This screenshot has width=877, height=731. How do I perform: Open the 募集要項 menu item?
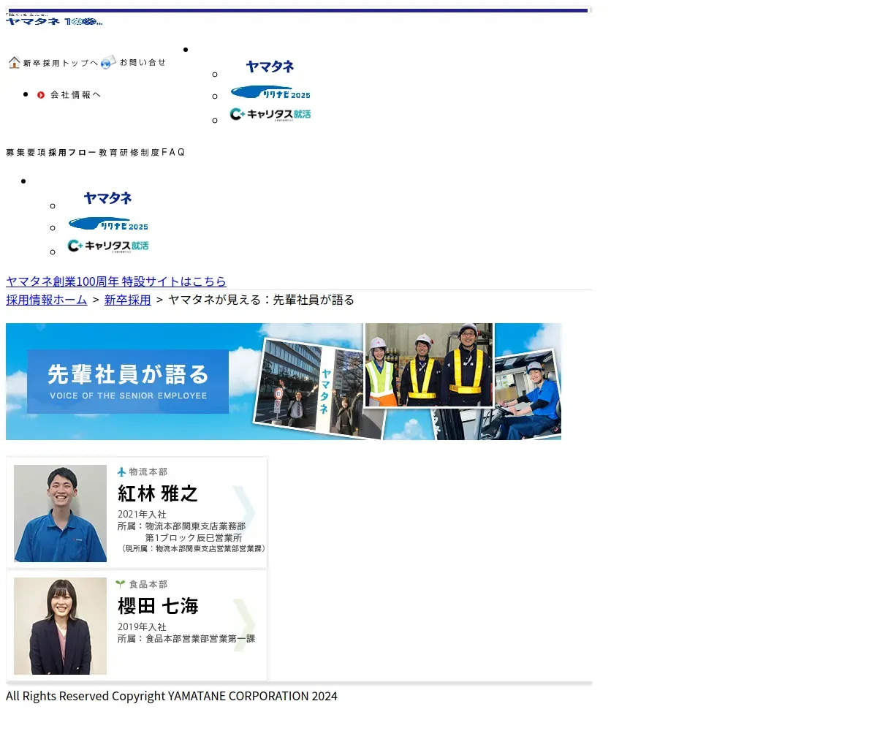(26, 152)
